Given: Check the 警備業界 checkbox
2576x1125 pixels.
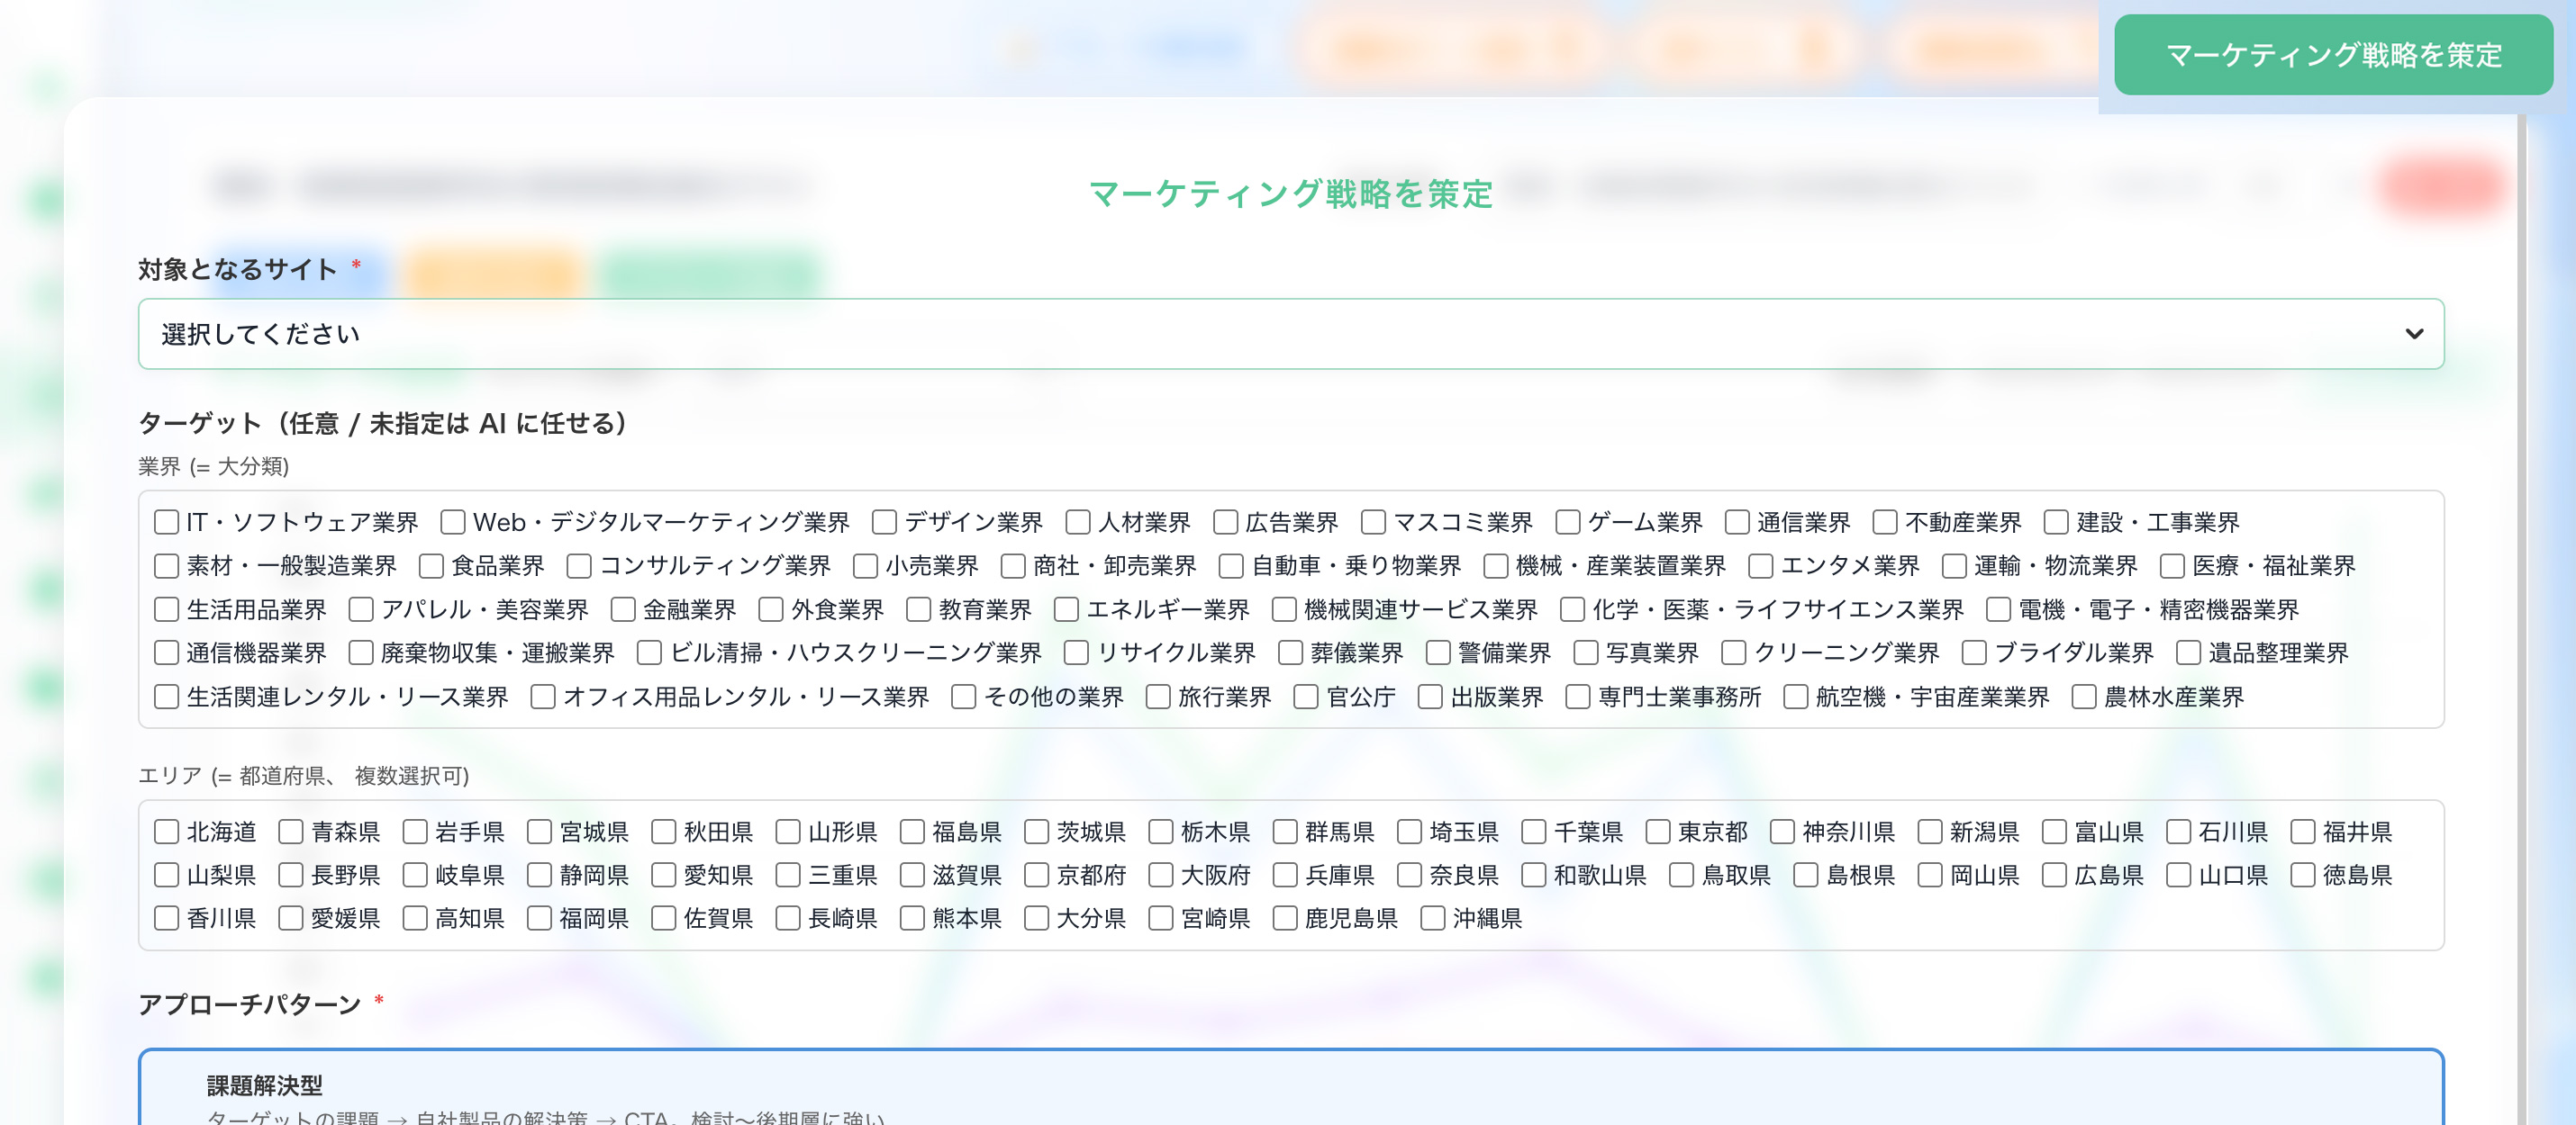Looking at the screenshot, I should [1438, 653].
